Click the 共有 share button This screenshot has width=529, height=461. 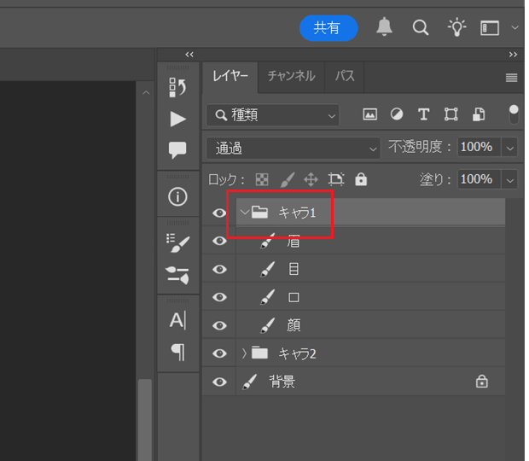point(328,27)
